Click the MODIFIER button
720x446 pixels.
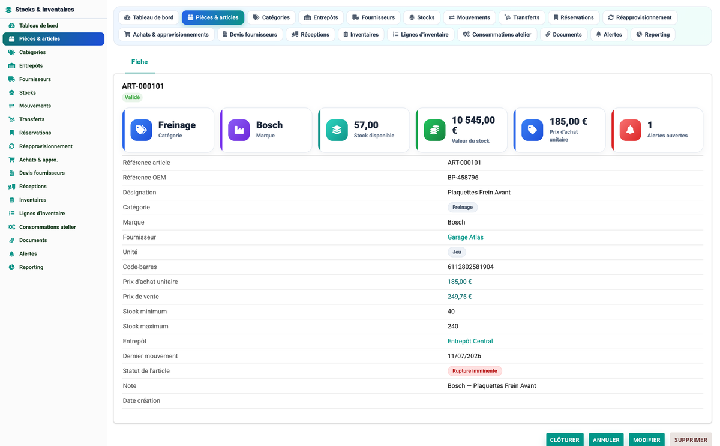click(x=647, y=440)
